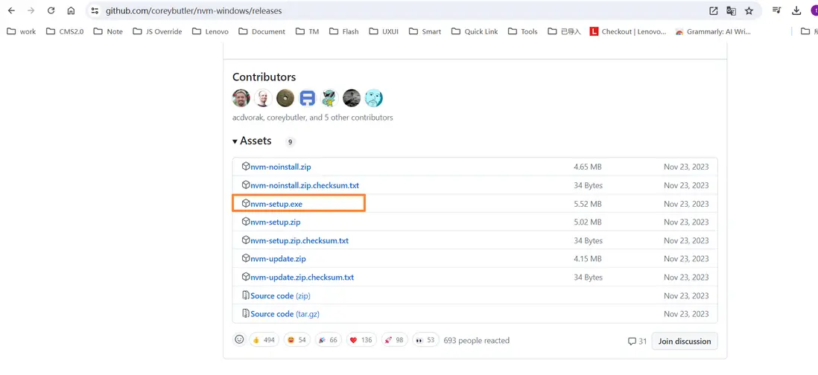Open the CMS2.0 bookmarks folder

pyautogui.click(x=65, y=31)
